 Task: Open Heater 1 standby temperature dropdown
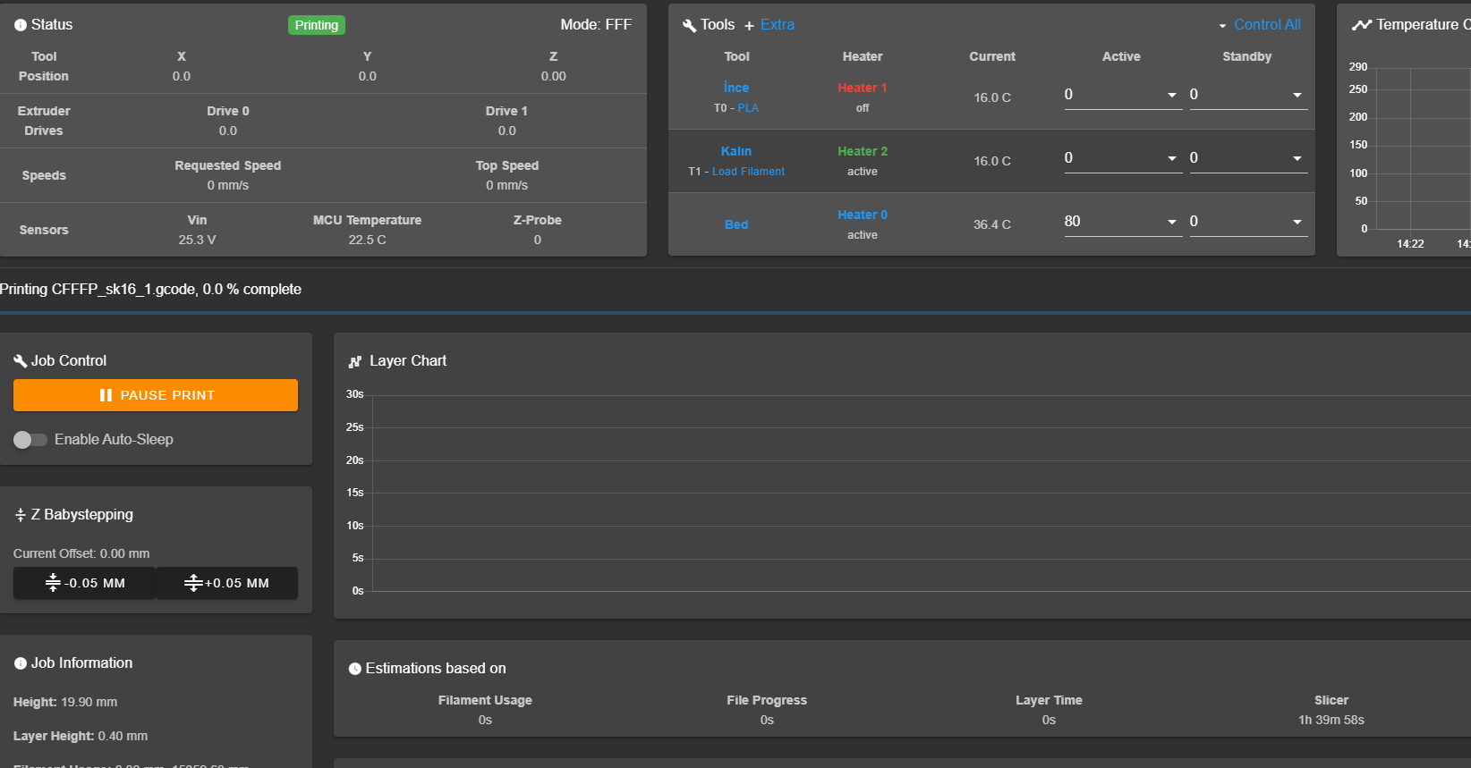[x=1297, y=95]
